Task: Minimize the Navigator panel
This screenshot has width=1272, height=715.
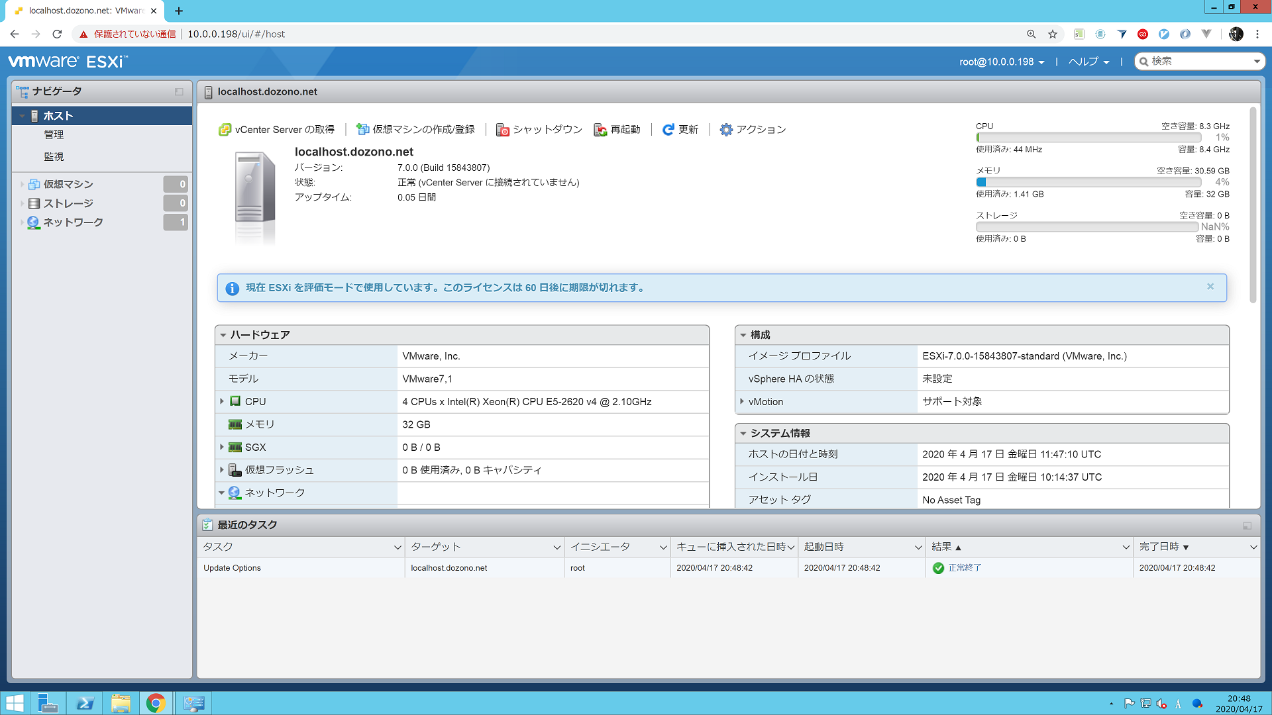Action: [179, 91]
